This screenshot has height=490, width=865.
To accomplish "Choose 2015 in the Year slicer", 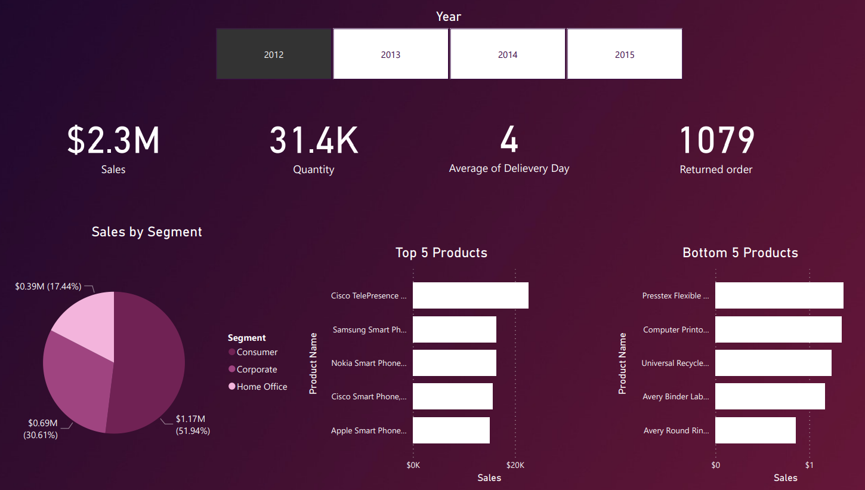I will pos(625,54).
